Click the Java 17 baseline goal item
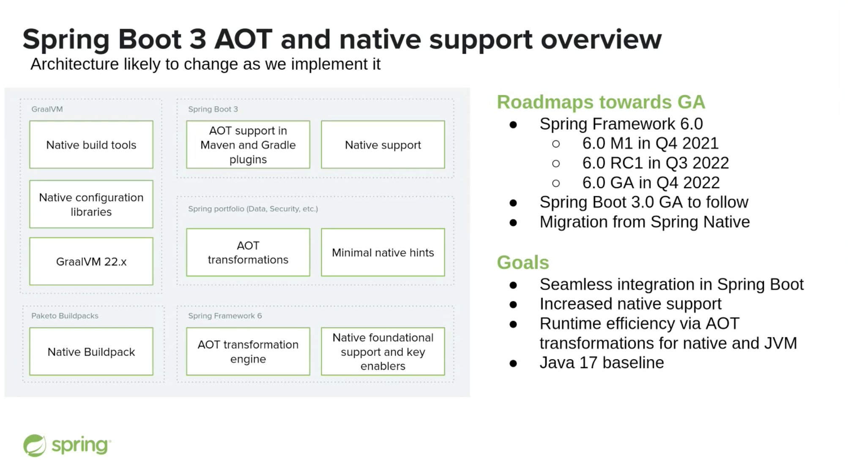This screenshot has width=848, height=476. 602,362
